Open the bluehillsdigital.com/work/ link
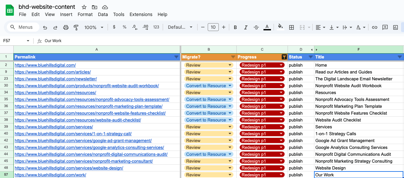The width and height of the screenshot is (404, 178). click(50, 175)
